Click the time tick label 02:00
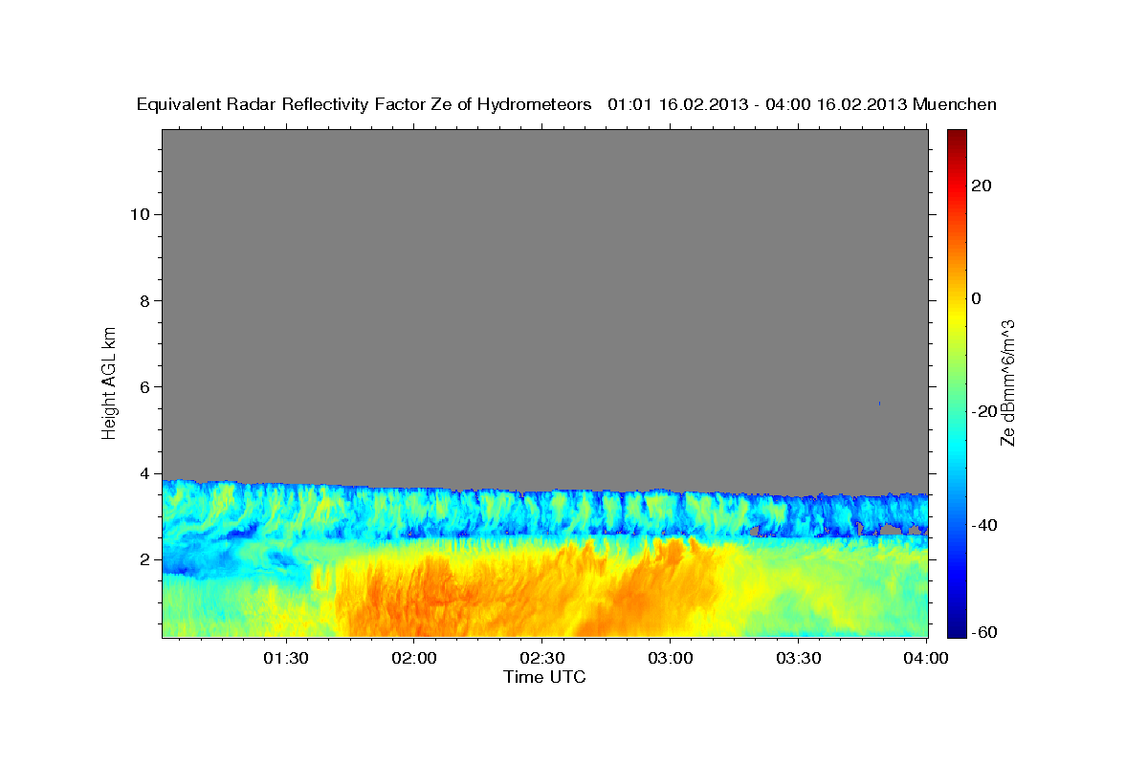 (x=414, y=658)
